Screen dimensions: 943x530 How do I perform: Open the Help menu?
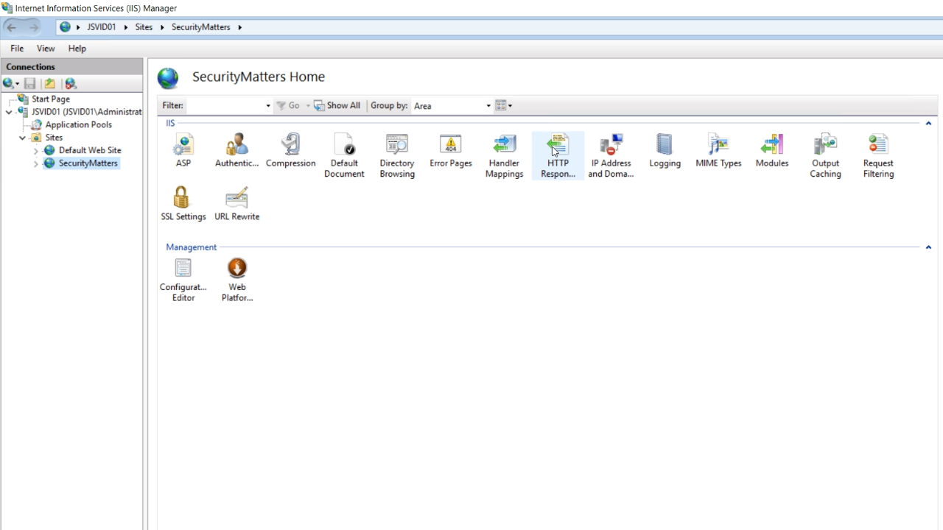click(x=77, y=49)
